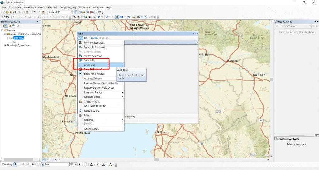
Task: Collapse the test_area layer node
Action: pyautogui.click(x=8, y=38)
